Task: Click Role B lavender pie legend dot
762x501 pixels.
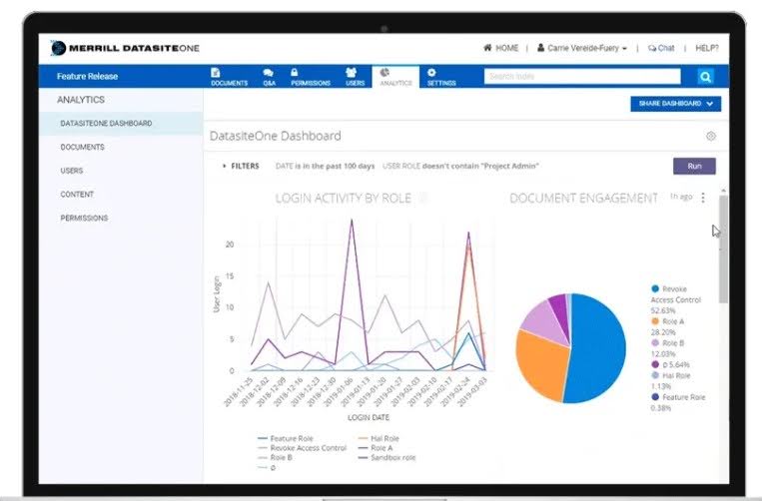Action: (x=655, y=342)
